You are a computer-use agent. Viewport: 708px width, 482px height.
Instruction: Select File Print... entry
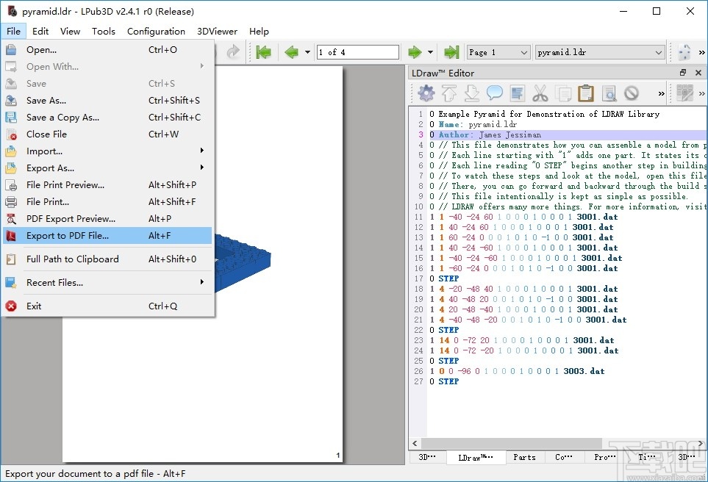[107, 202]
